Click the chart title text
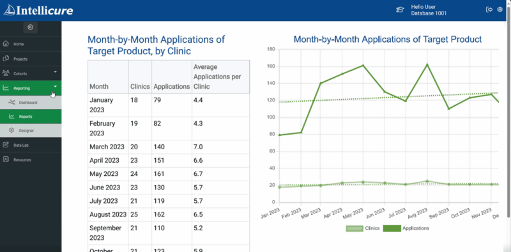511x252 pixels. 388,40
